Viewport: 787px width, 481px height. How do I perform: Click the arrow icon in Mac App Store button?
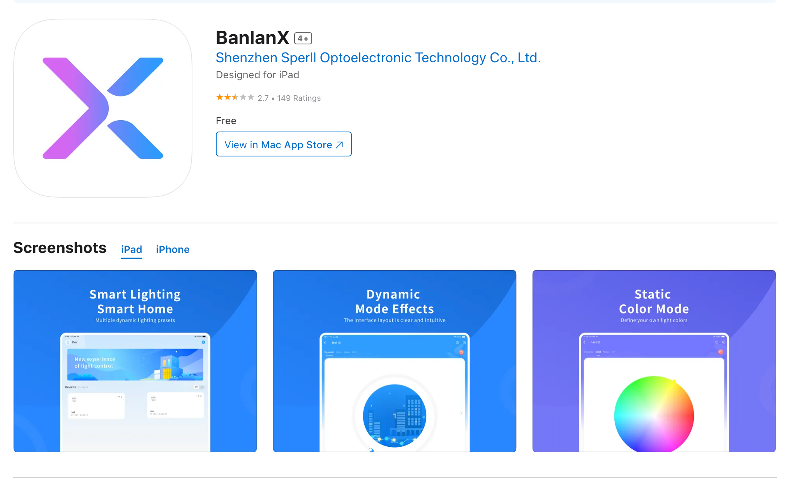(x=339, y=145)
